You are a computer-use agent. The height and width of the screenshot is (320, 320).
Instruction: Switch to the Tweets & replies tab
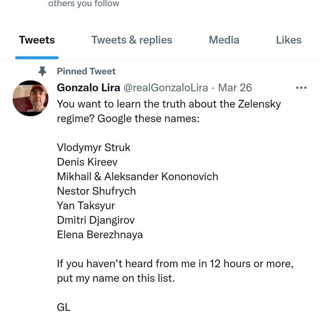pyautogui.click(x=132, y=40)
